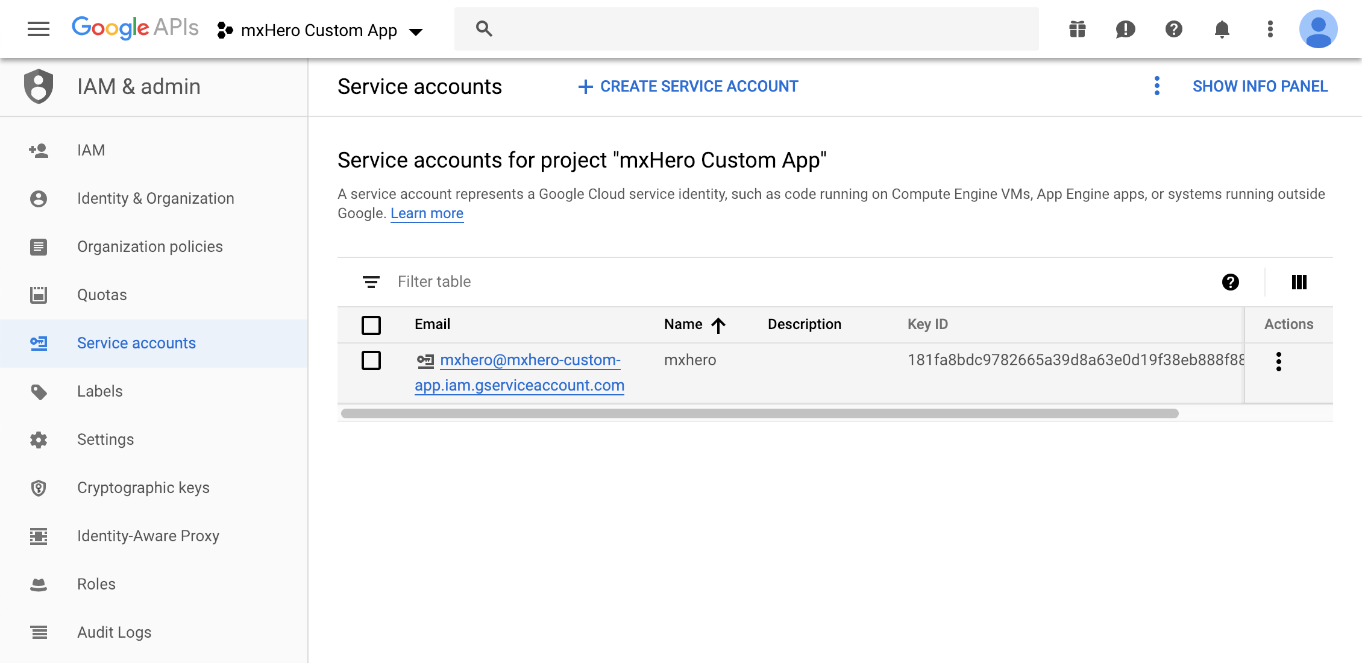Image resolution: width=1362 pixels, height=663 pixels.
Task: Open Quotas page
Action: click(x=154, y=295)
